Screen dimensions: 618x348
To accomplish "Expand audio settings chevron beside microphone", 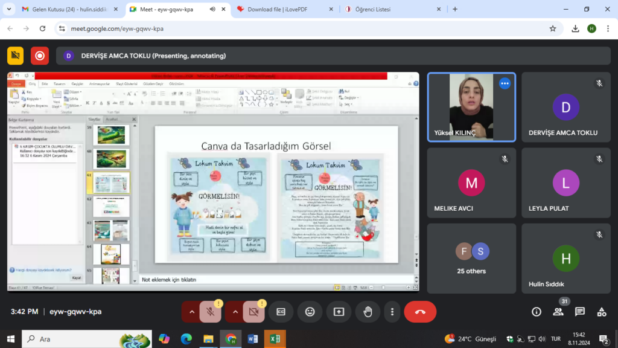I will 192,312.
